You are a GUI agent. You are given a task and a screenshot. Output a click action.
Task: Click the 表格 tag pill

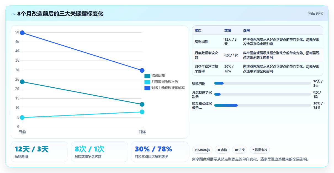[x=222, y=150]
